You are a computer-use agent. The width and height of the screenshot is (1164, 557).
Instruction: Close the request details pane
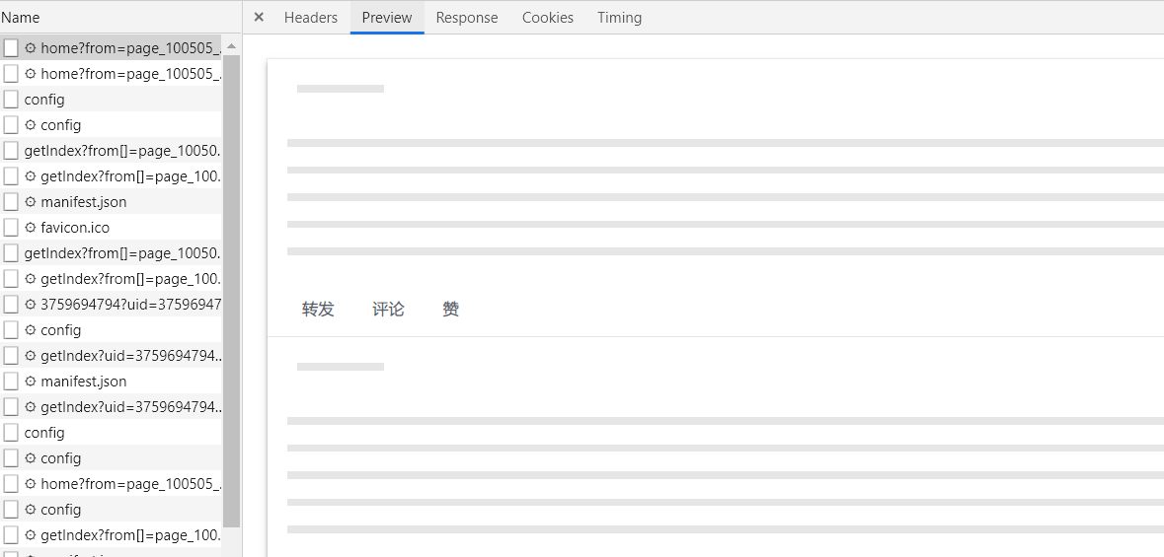(259, 17)
